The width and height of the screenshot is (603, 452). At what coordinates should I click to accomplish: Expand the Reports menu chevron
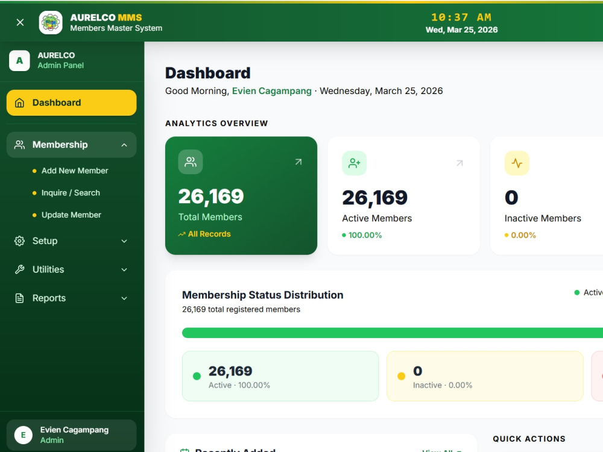[x=124, y=298]
